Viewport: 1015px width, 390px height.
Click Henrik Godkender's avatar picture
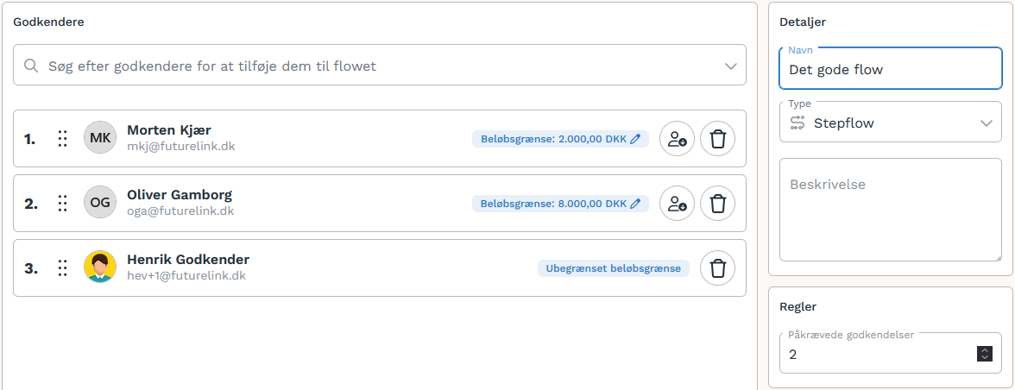[100, 267]
